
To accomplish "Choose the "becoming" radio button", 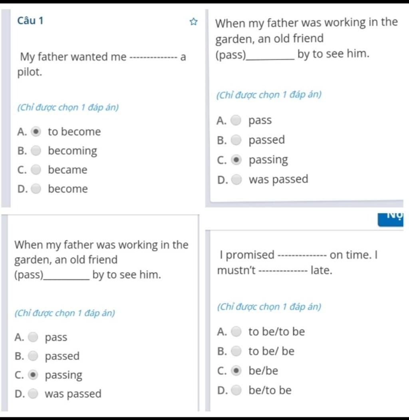I will pyautogui.click(x=36, y=151).
